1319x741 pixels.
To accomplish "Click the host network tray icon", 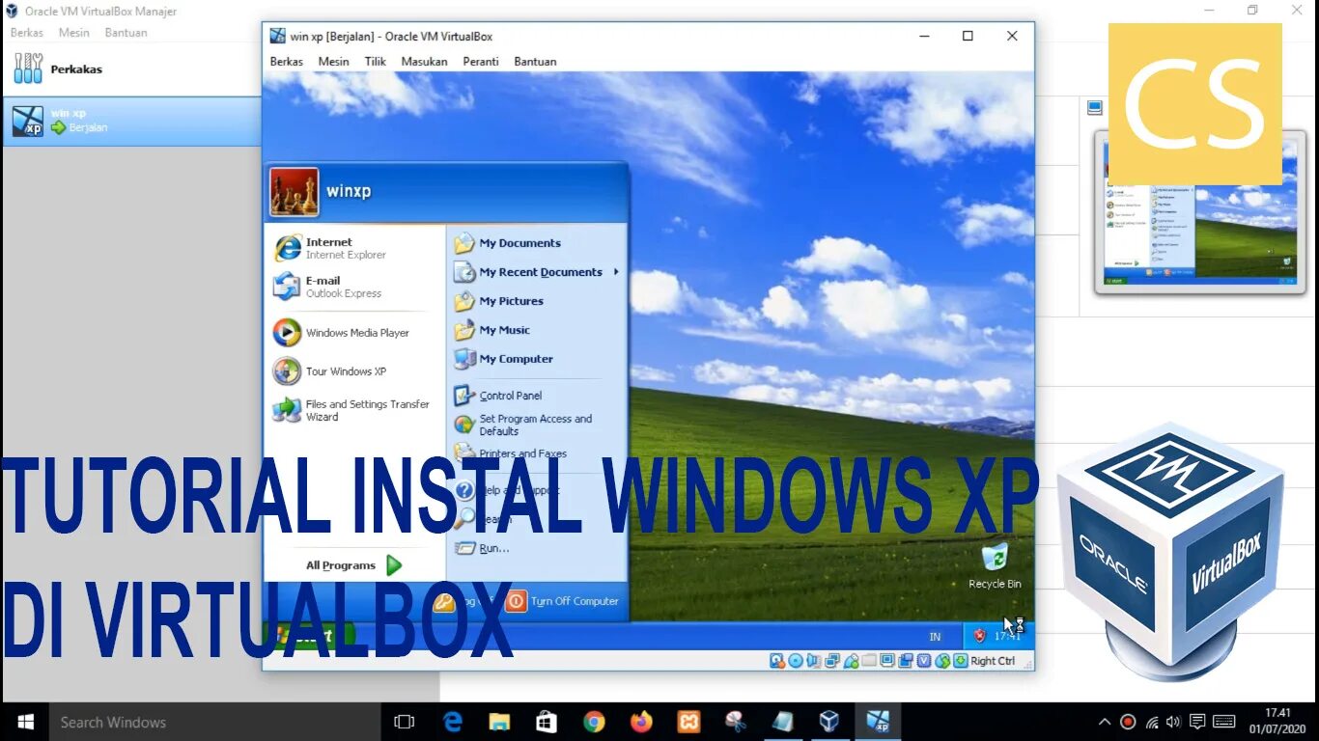I will coord(1151,722).
